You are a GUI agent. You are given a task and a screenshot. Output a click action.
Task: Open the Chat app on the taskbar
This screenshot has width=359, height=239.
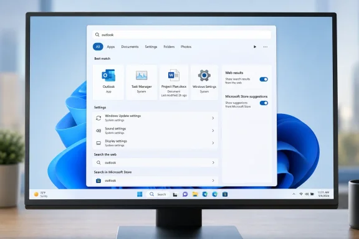[x=185, y=194]
